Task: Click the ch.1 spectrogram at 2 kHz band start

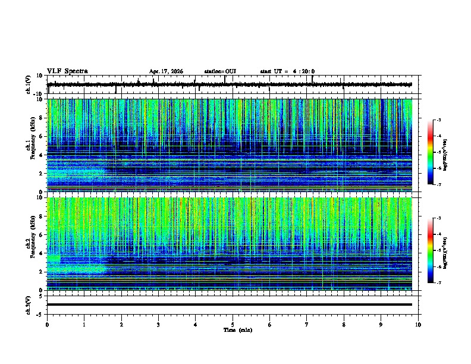Action: point(75,173)
